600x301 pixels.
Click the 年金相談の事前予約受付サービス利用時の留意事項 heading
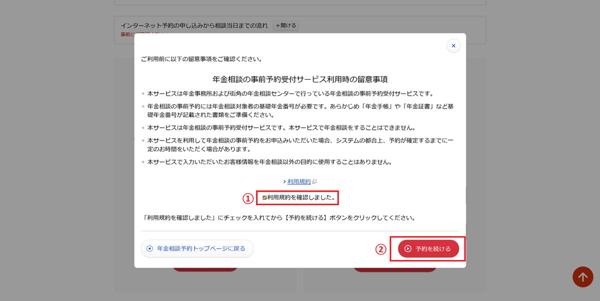pos(300,79)
